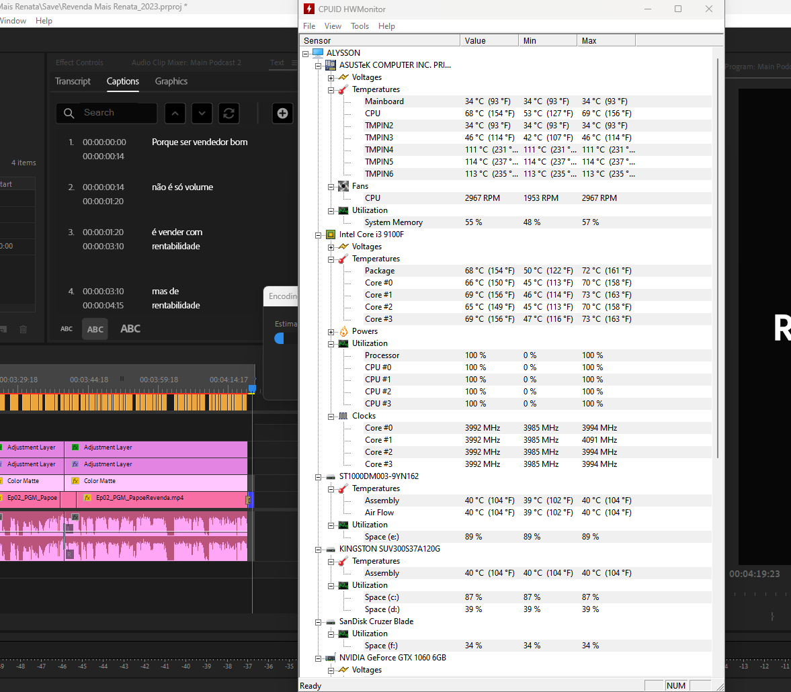Viewport: 791px width, 692px height.
Task: Collapse the NVIDIA GeForce GTX 1060 6GB node
Action: (319, 658)
